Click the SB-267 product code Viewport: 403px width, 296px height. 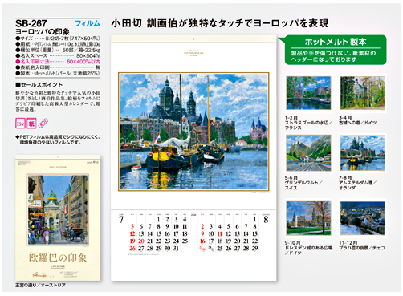click(x=31, y=23)
